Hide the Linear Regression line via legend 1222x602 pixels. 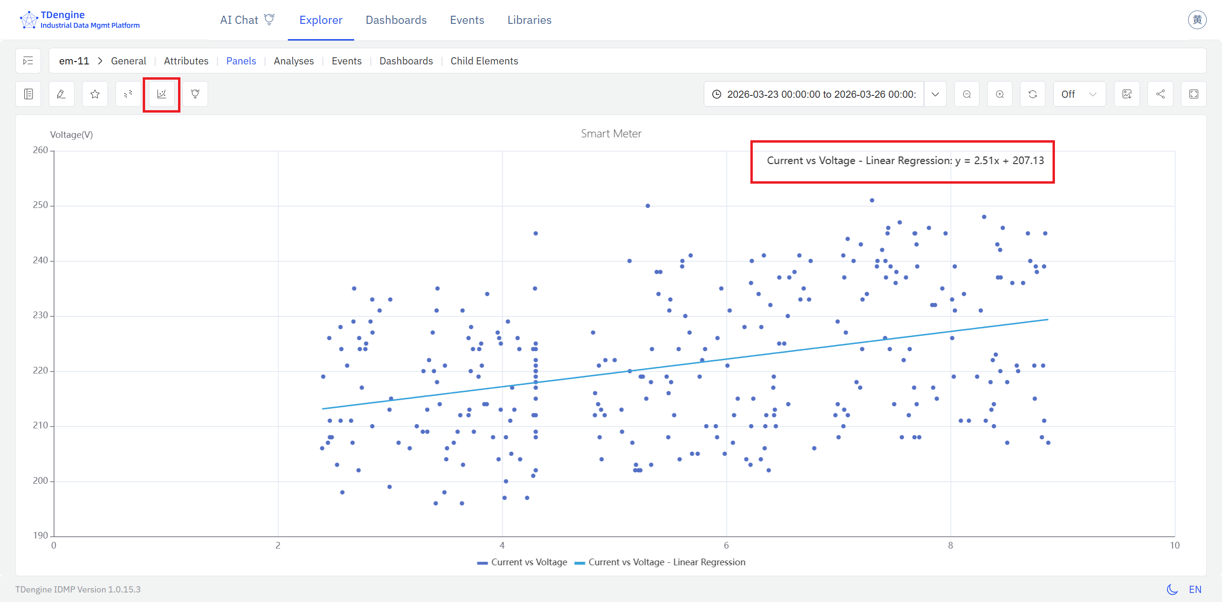click(x=661, y=562)
